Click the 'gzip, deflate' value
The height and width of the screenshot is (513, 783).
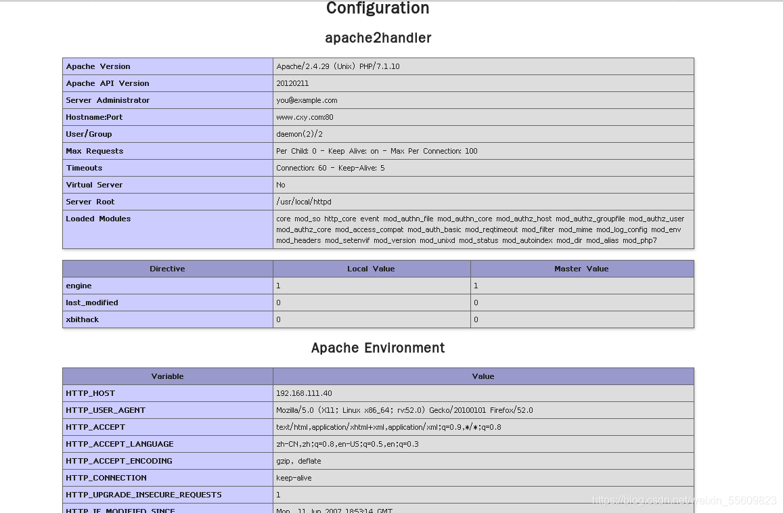[298, 462]
